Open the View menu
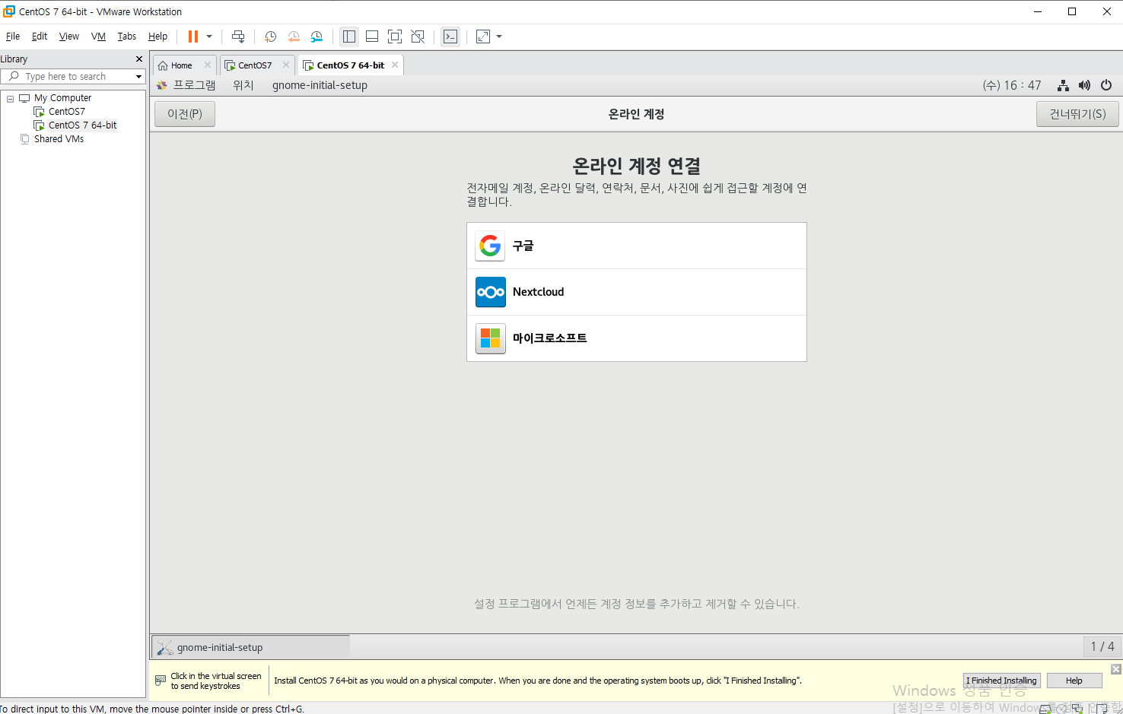The height and width of the screenshot is (714, 1123). pyautogui.click(x=69, y=36)
